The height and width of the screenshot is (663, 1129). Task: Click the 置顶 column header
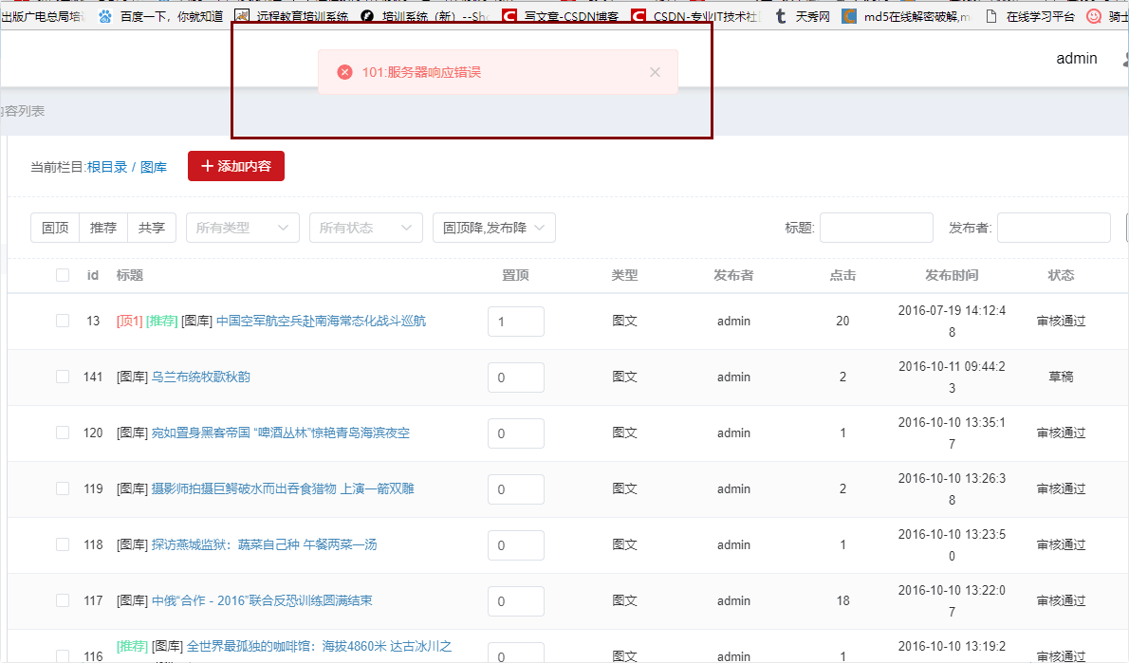click(x=515, y=275)
